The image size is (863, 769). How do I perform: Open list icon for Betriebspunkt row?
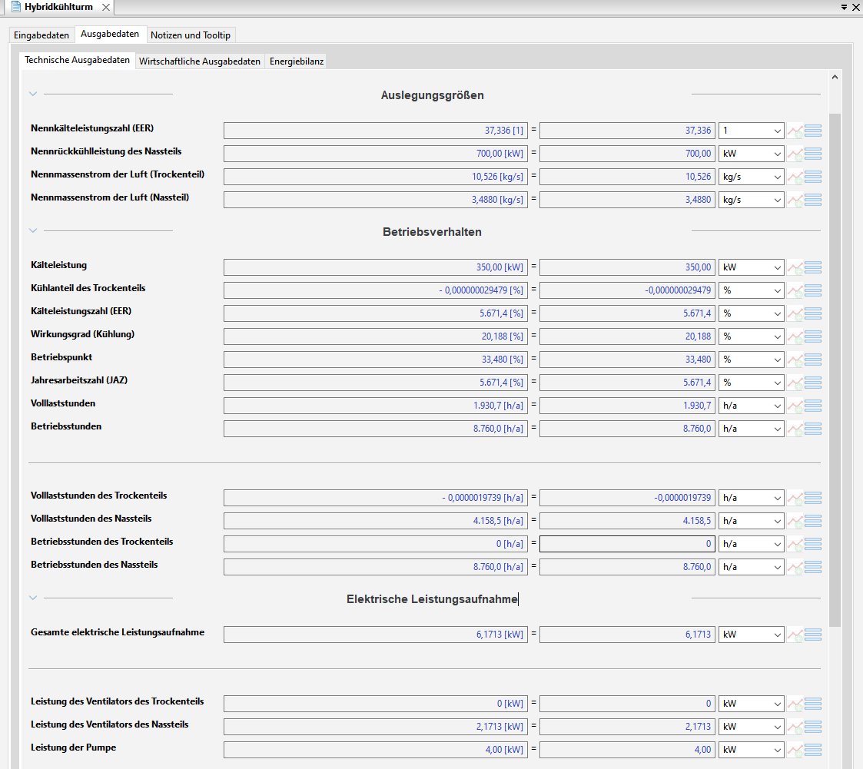tap(813, 360)
